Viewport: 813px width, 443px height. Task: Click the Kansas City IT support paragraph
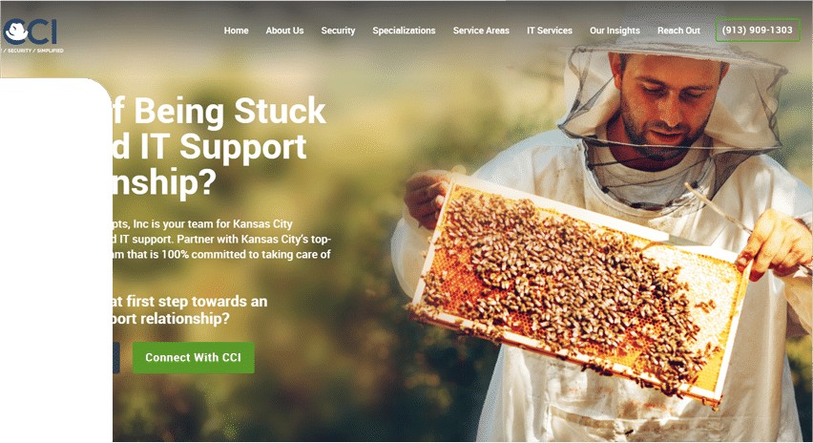[222, 239]
